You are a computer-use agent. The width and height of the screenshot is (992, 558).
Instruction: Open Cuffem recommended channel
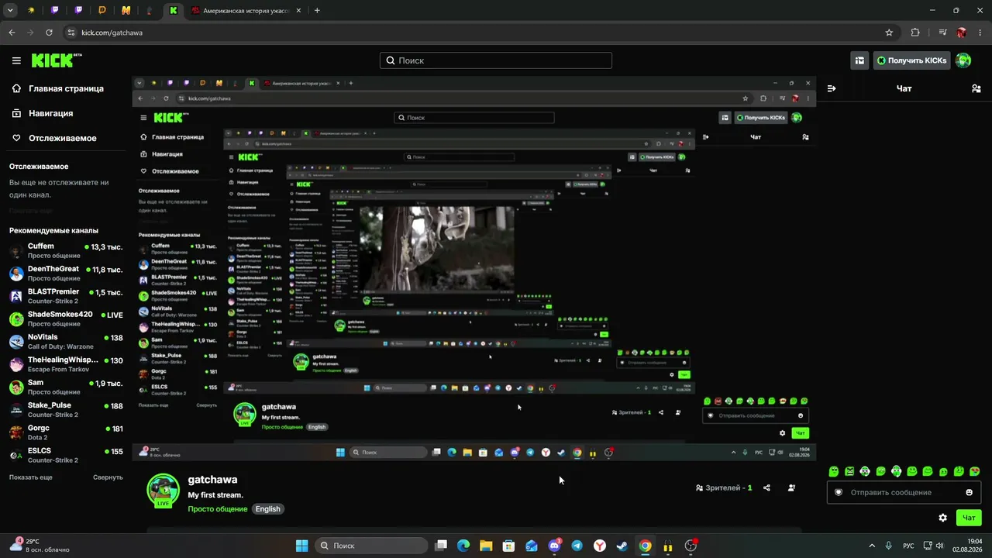[x=66, y=250]
